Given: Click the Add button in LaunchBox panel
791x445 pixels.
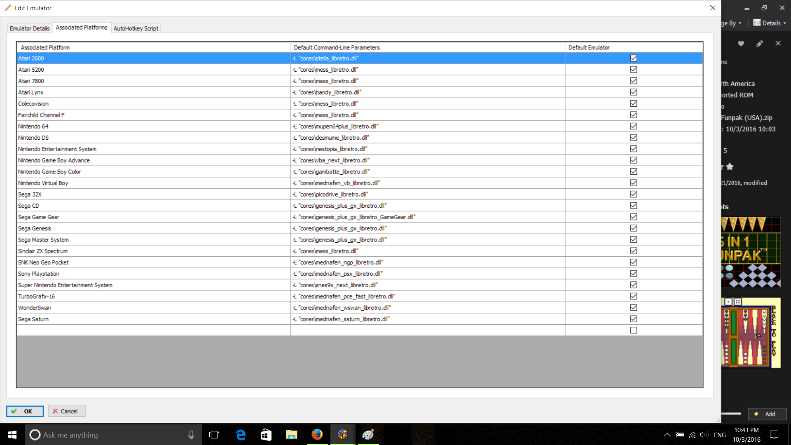Looking at the screenshot, I should pyautogui.click(x=768, y=414).
